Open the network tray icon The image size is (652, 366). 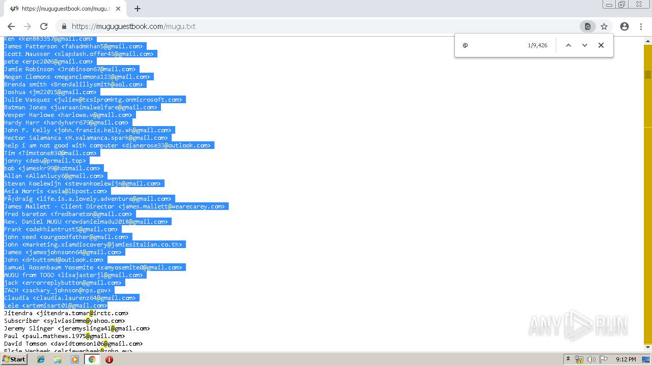[579, 359]
